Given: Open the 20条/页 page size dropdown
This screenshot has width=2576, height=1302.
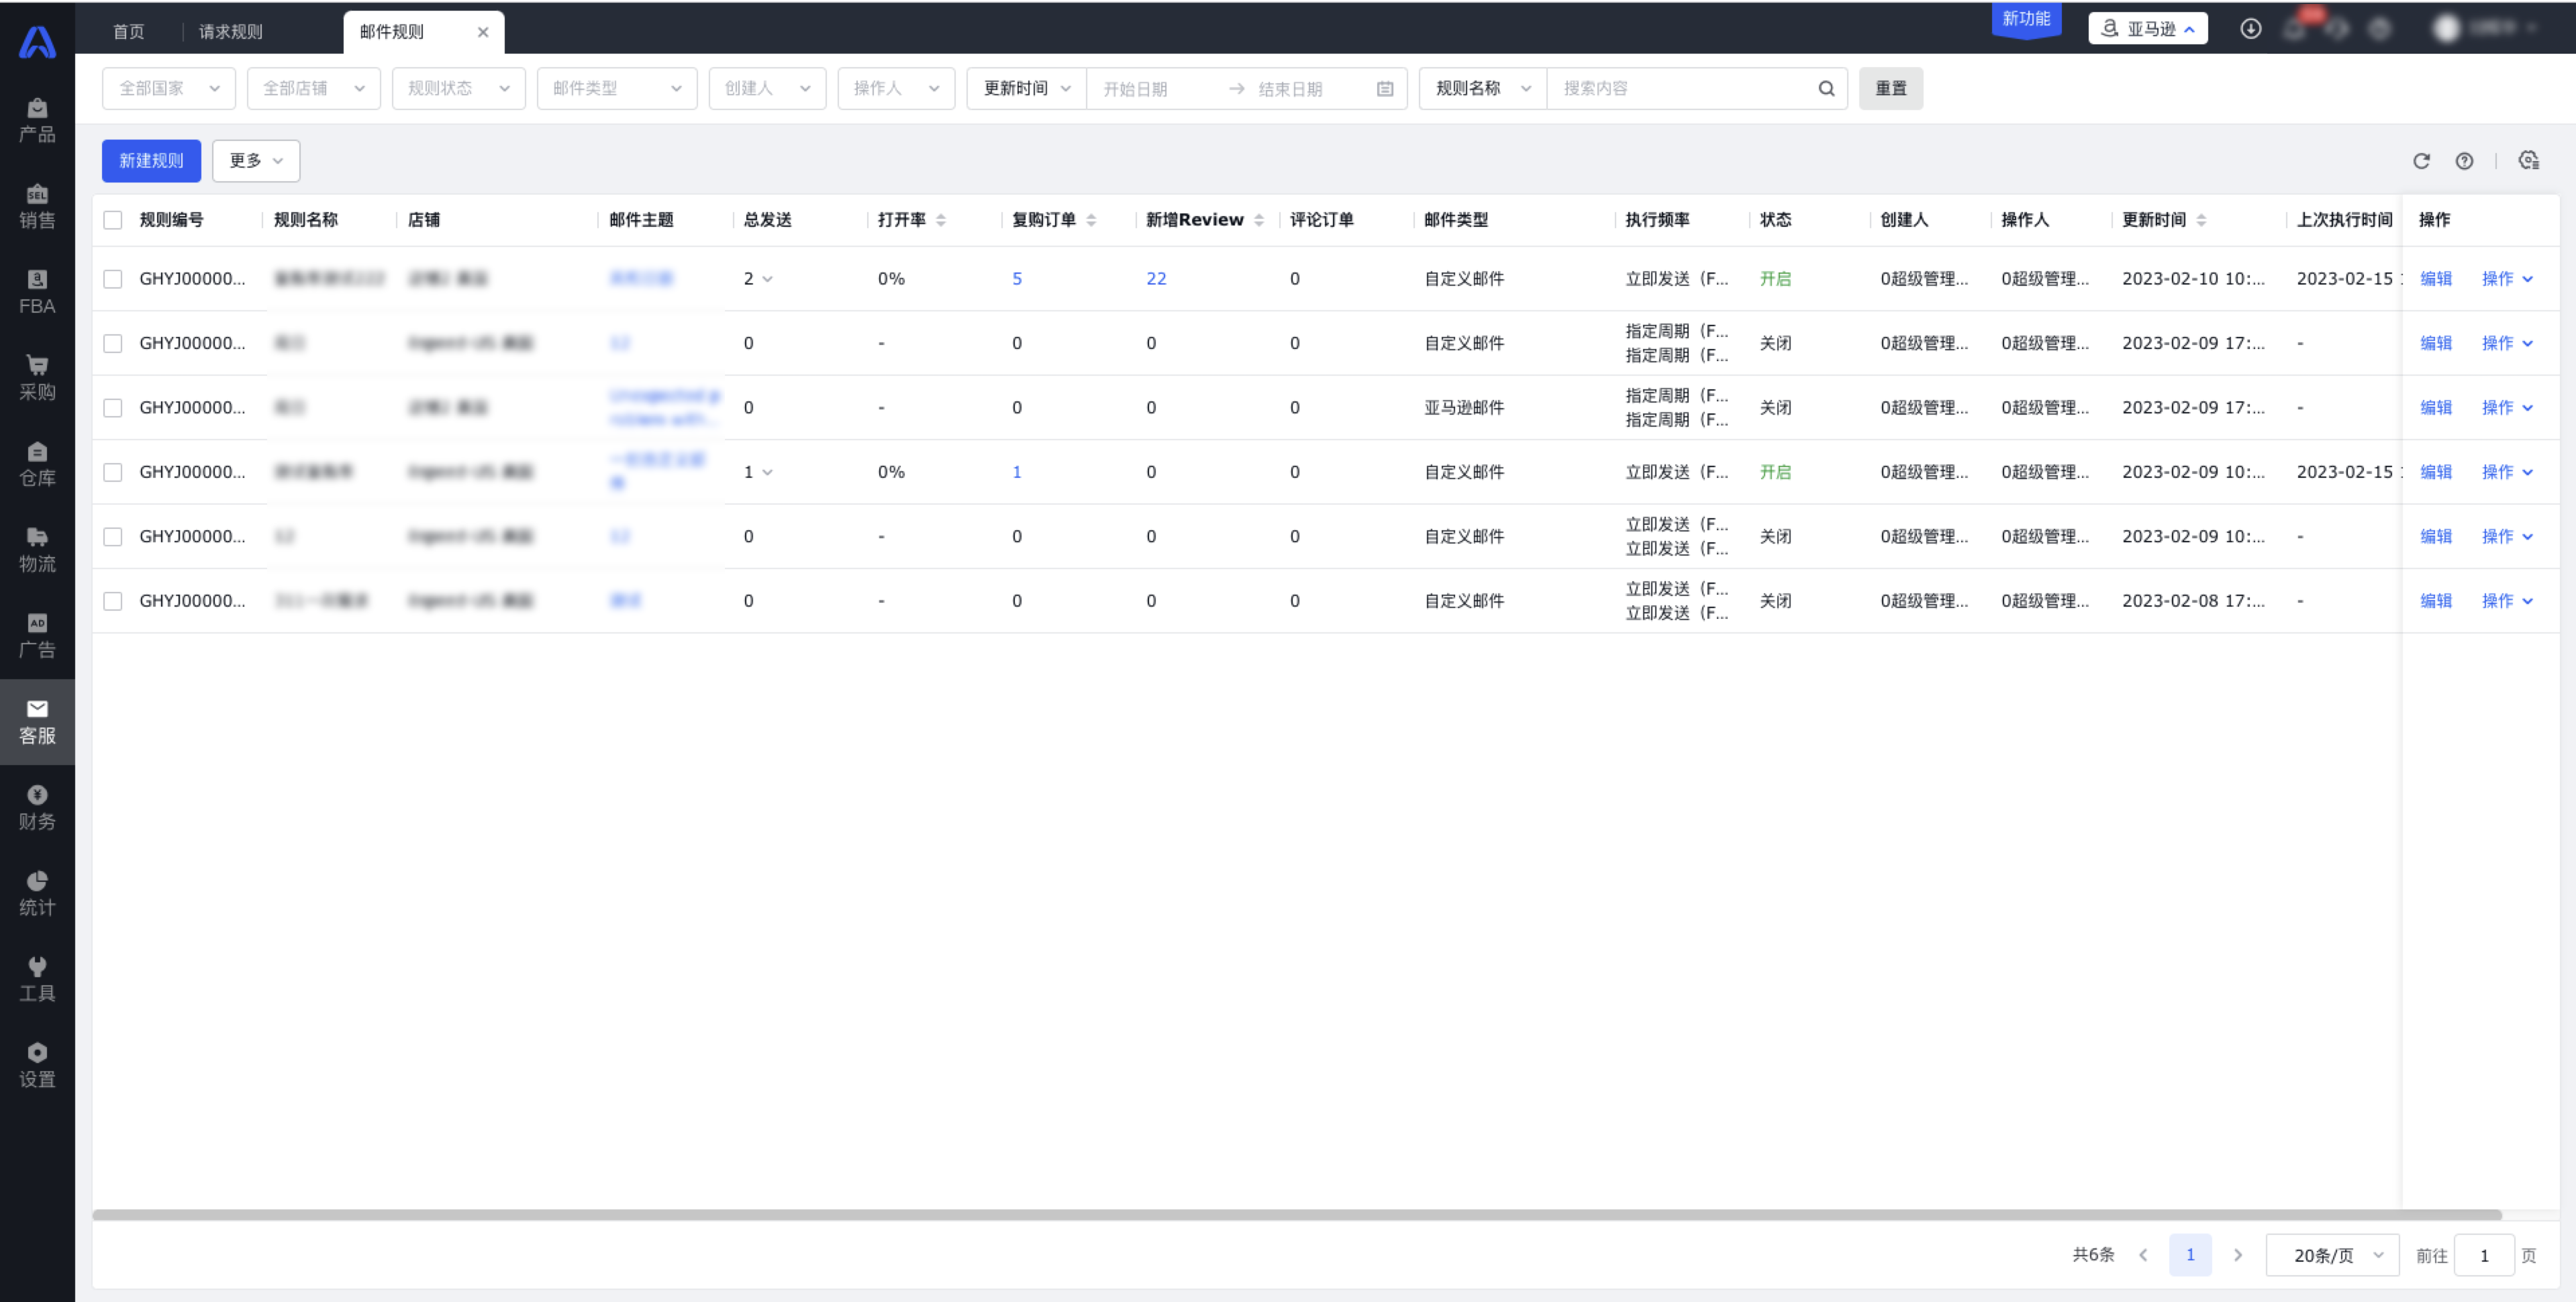Looking at the screenshot, I should coord(2332,1255).
